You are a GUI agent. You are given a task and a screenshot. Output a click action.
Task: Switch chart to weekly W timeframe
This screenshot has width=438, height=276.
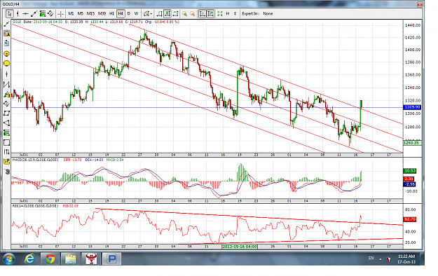coord(136,13)
